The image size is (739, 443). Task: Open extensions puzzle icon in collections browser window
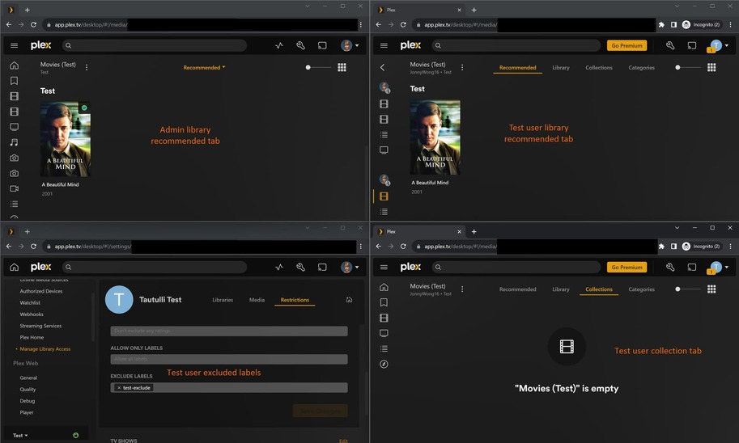tap(662, 247)
